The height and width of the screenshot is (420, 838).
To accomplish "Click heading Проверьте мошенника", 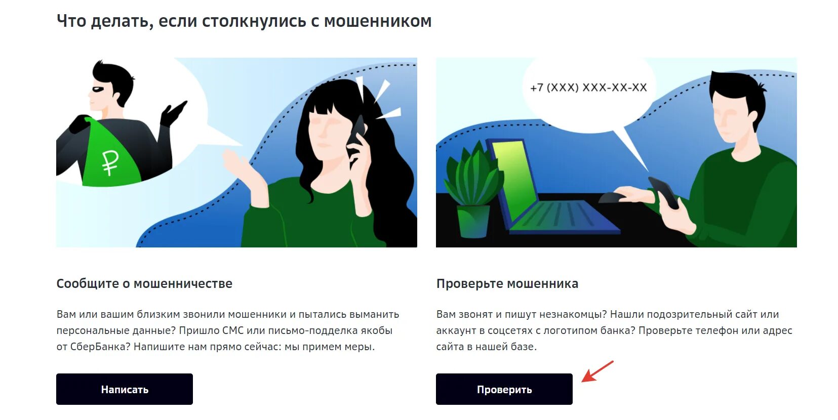I will click(507, 283).
